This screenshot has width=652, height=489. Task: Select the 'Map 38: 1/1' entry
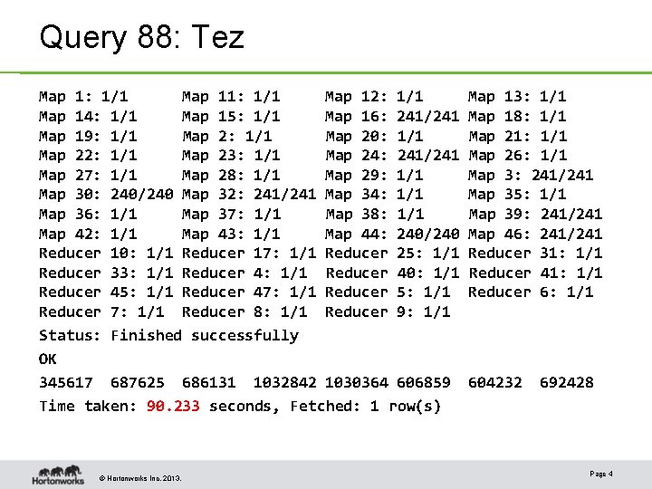(x=375, y=214)
